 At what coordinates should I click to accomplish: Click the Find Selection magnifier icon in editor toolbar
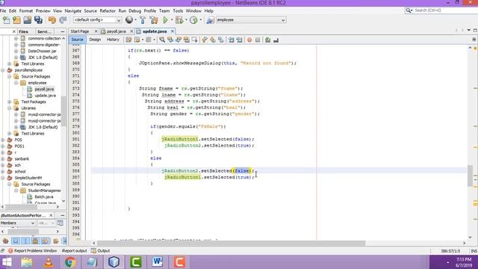[162, 40]
